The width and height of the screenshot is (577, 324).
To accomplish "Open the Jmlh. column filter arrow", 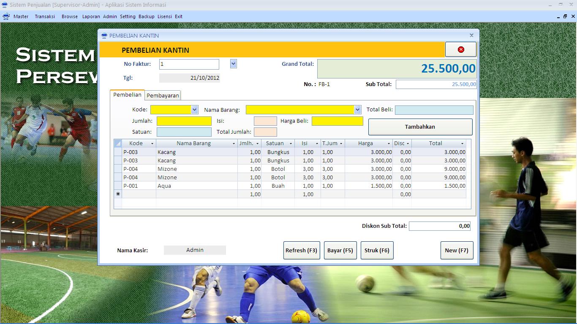I will (257, 143).
